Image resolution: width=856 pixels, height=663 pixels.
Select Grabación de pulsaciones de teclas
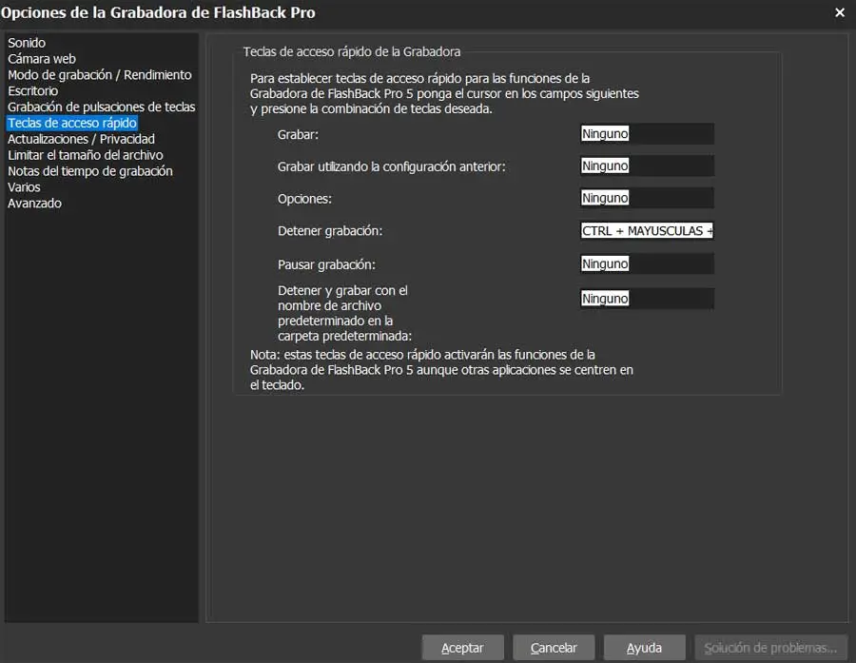click(x=102, y=107)
